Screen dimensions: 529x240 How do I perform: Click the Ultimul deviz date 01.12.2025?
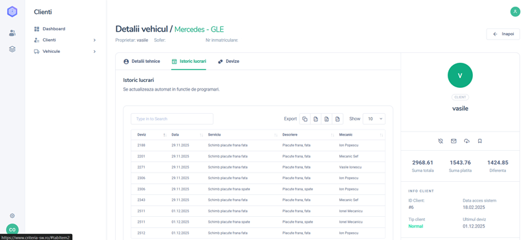(x=473, y=226)
